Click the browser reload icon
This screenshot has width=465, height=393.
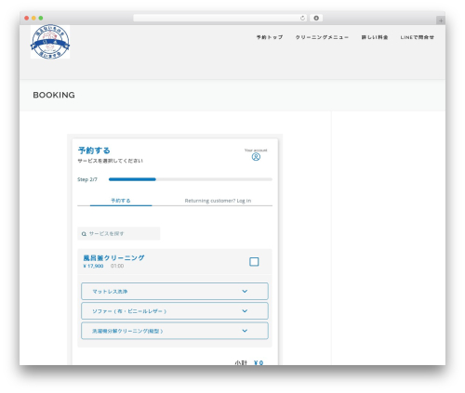[302, 18]
